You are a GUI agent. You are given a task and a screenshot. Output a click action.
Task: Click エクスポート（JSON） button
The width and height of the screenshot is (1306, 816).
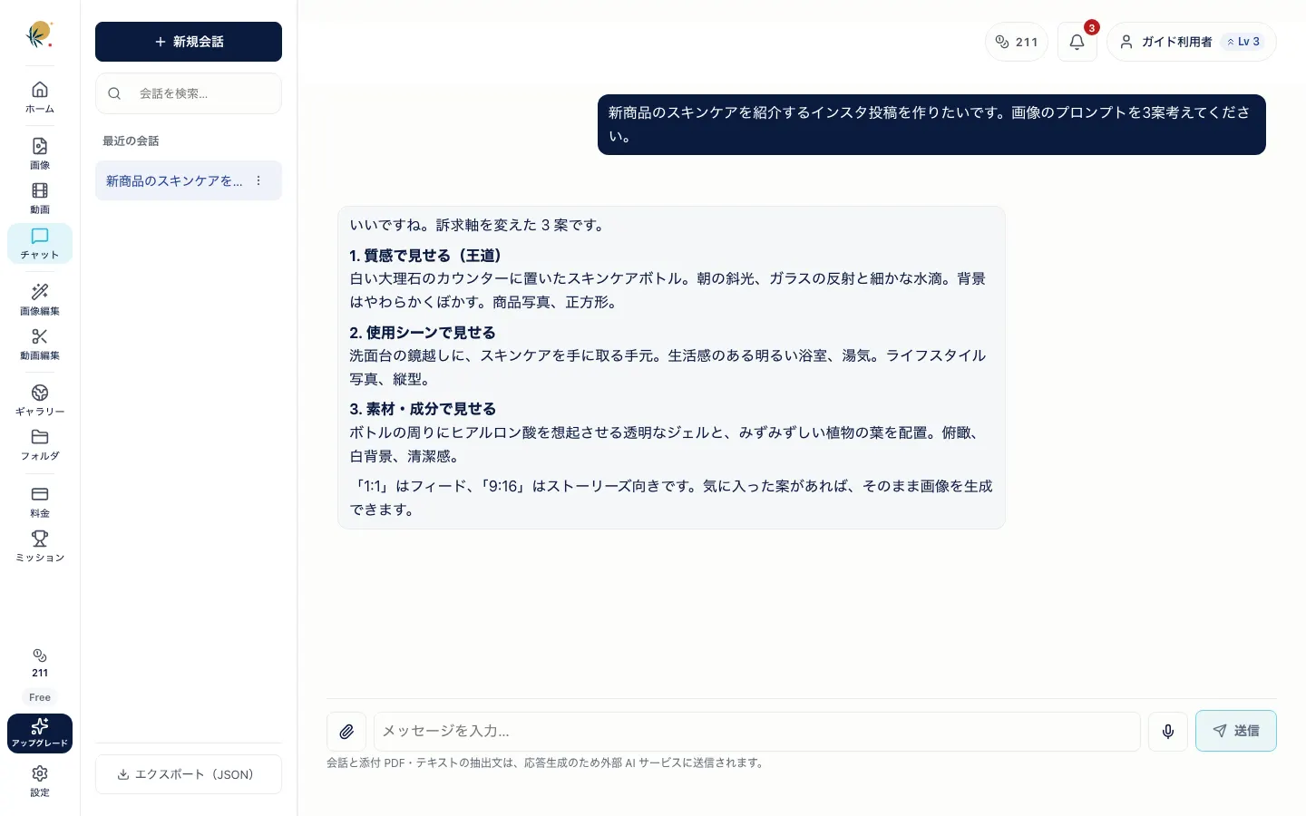pyautogui.click(x=189, y=774)
